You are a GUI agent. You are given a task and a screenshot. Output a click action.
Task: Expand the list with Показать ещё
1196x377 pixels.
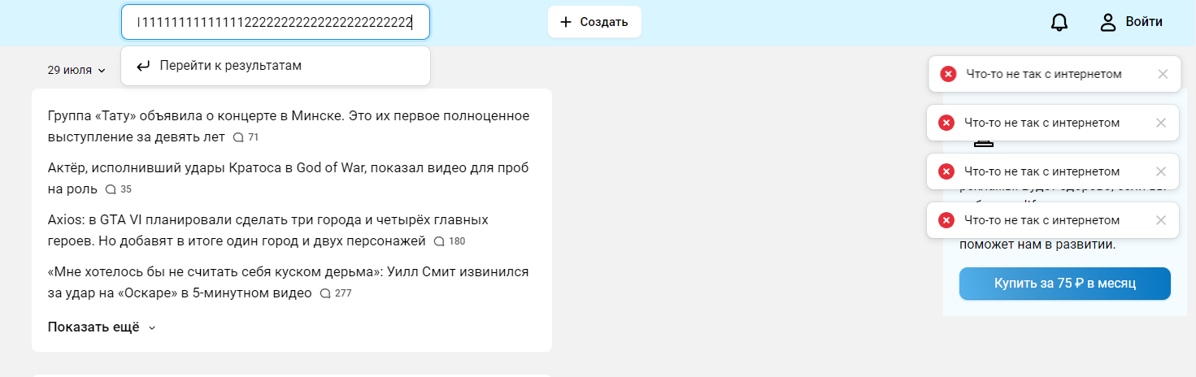pos(101,327)
